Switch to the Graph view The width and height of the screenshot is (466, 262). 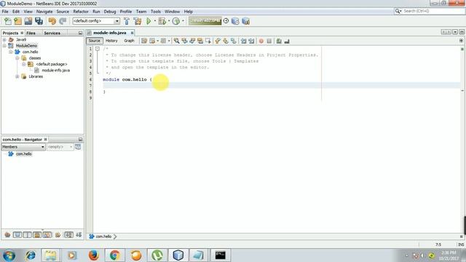point(129,41)
